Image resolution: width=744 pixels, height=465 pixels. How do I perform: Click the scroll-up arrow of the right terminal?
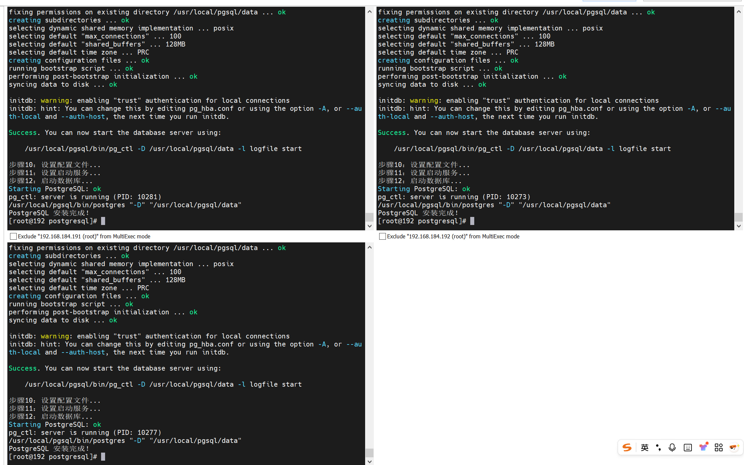(x=739, y=11)
